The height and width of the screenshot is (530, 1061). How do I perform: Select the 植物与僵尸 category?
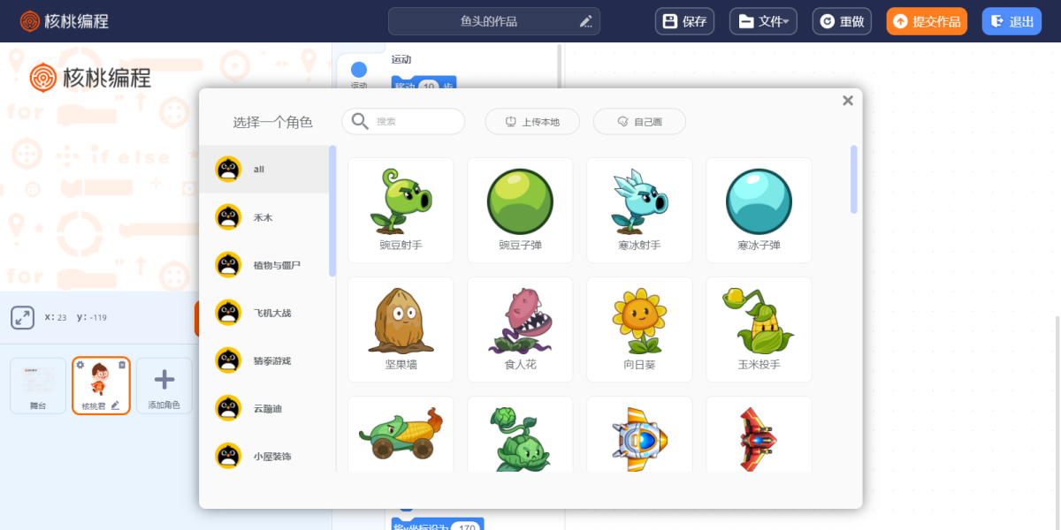coord(265,265)
